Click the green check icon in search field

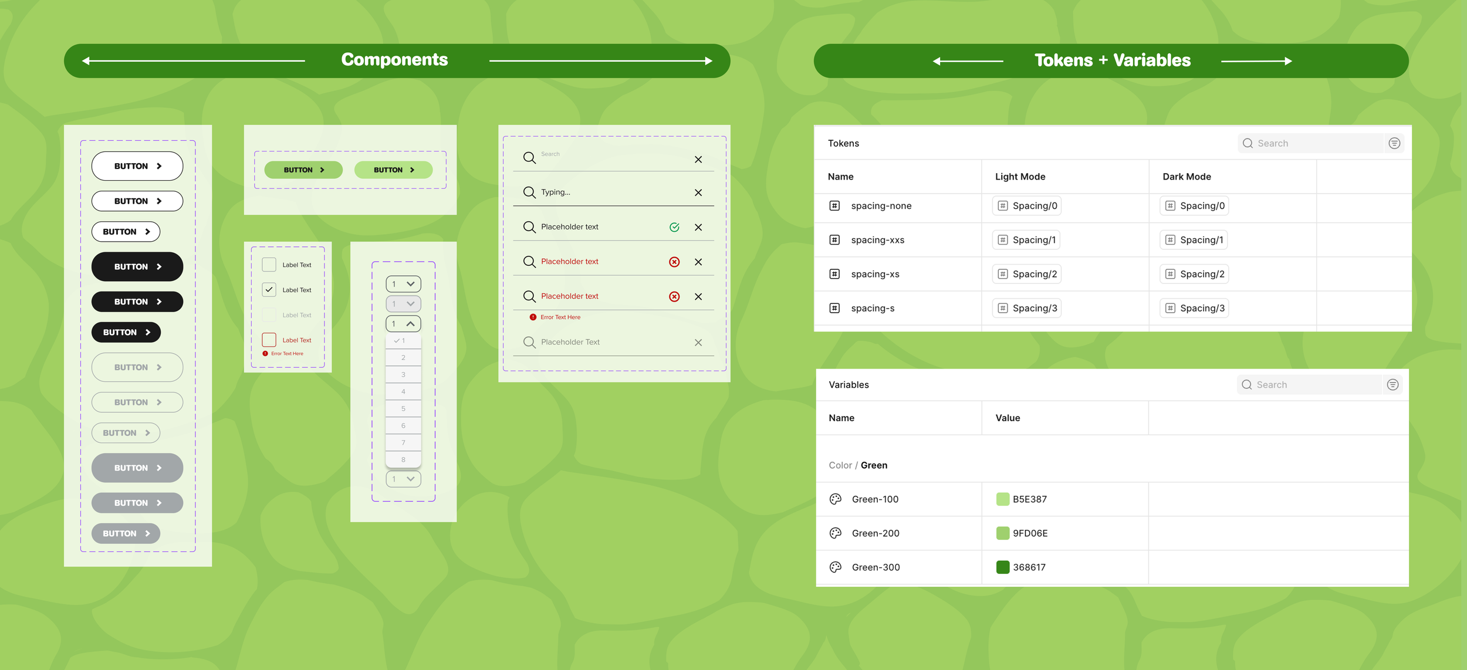coord(674,227)
